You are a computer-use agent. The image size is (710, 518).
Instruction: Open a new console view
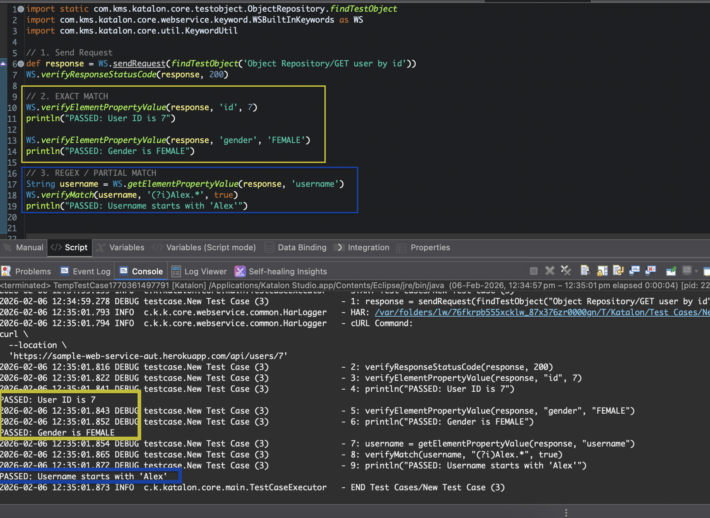tap(707, 271)
